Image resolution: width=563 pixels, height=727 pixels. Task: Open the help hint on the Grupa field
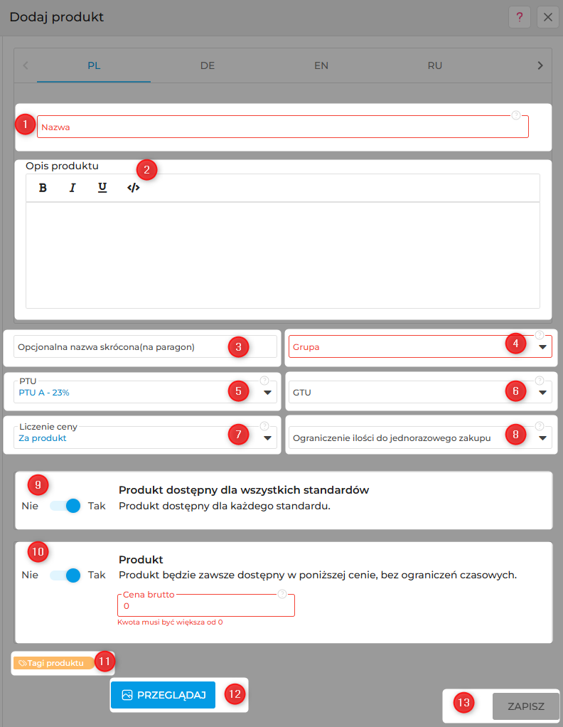pyautogui.click(x=540, y=335)
